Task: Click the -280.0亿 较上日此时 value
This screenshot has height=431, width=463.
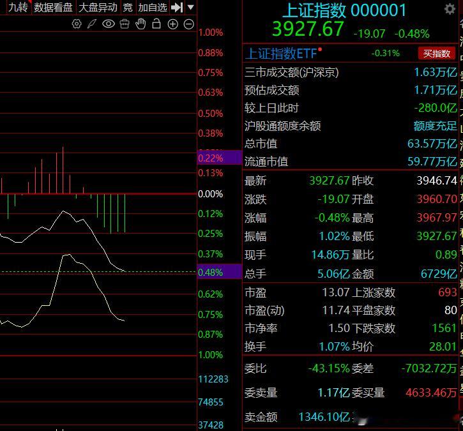Action: click(436, 108)
